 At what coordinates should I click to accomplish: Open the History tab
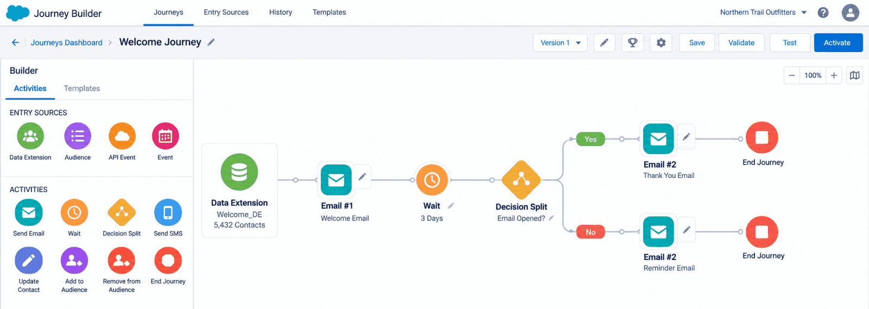click(280, 12)
